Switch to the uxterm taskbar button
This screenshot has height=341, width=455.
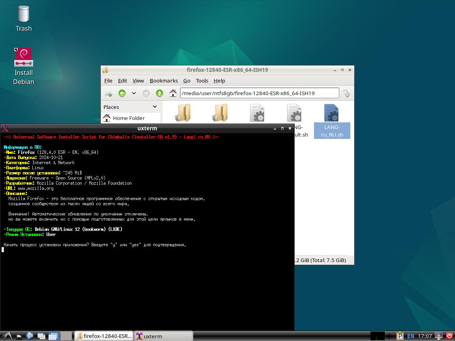(x=164, y=336)
